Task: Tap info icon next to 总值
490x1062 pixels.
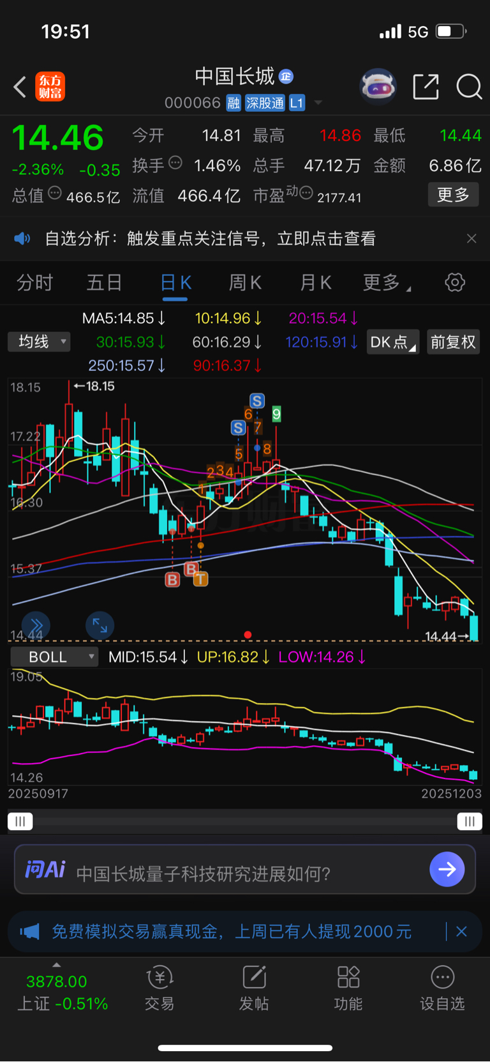Action: click(55, 193)
